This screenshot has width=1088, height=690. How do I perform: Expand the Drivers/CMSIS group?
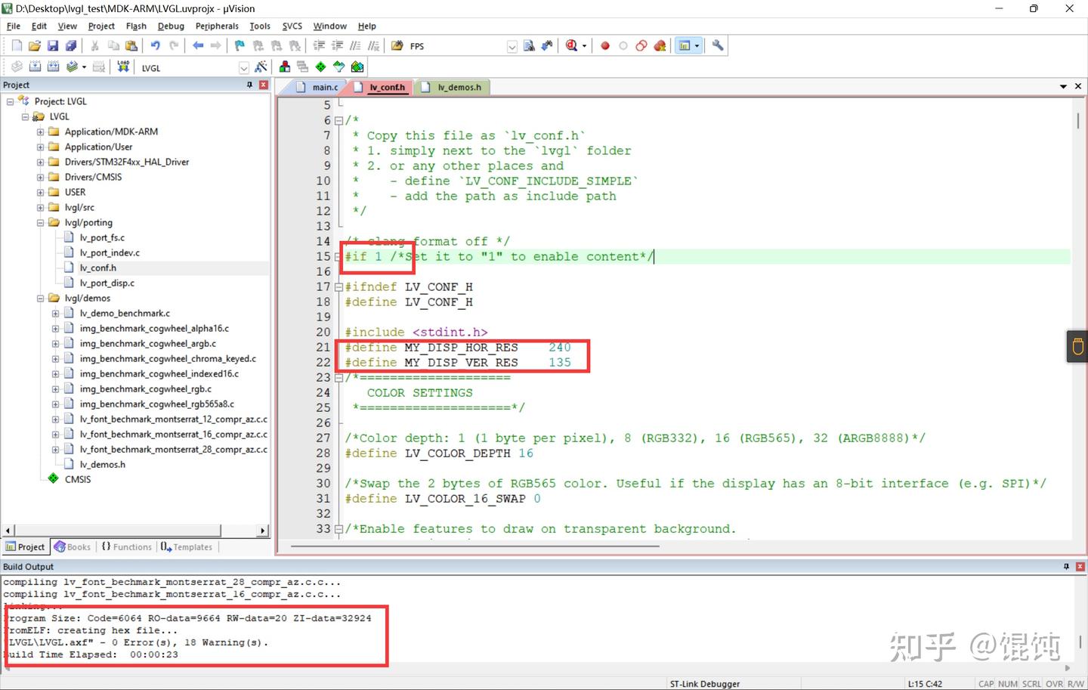coord(39,177)
